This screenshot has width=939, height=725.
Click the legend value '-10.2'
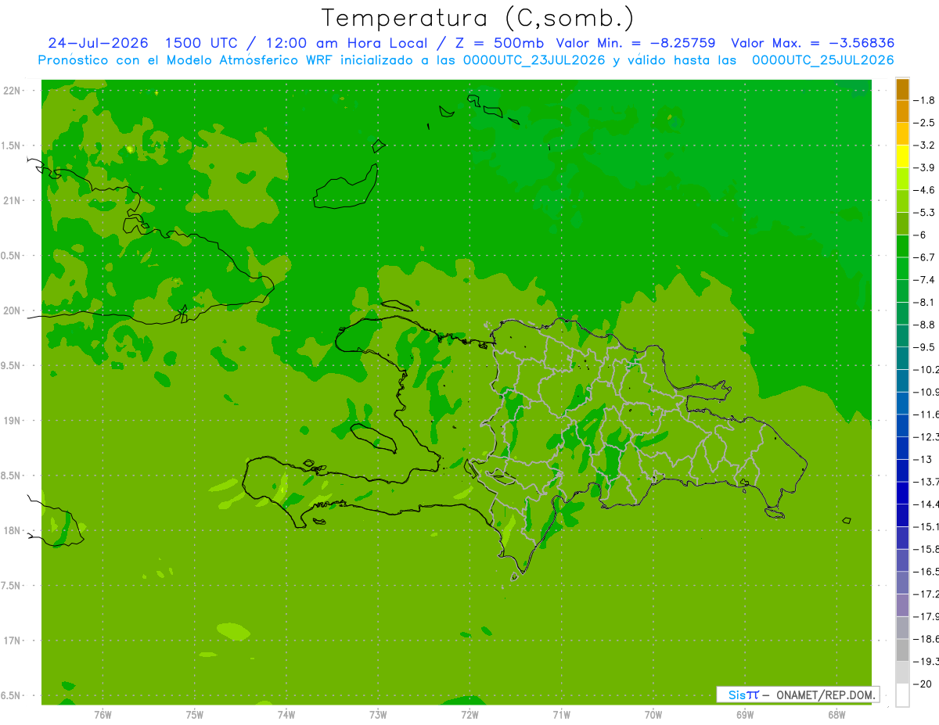tap(926, 369)
